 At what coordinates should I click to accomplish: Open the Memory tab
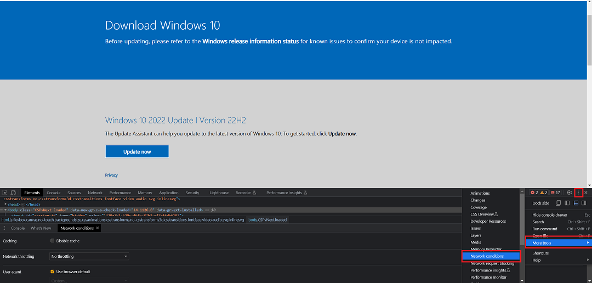(145, 193)
